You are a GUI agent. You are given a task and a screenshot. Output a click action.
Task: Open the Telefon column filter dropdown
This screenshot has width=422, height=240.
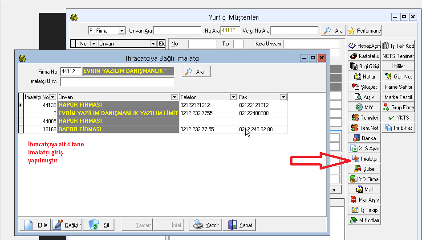click(233, 97)
